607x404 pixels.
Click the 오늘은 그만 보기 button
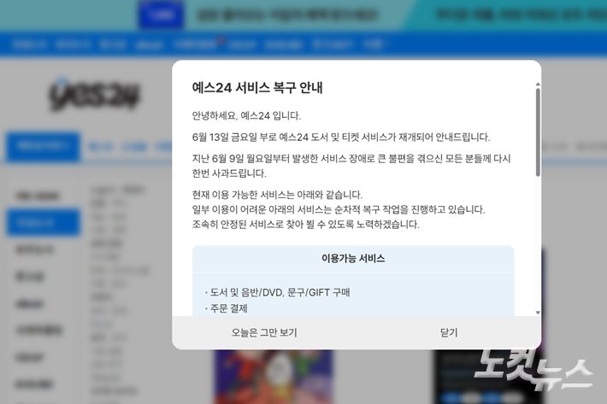point(264,332)
